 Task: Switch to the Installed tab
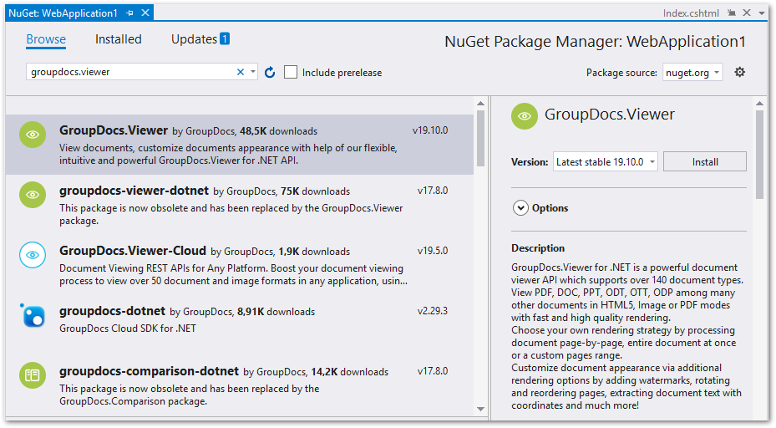[118, 39]
